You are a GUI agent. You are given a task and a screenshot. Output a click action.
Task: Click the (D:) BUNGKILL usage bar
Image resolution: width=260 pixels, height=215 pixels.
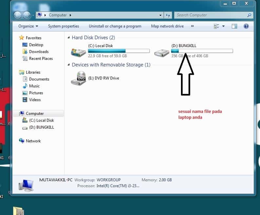202,51
